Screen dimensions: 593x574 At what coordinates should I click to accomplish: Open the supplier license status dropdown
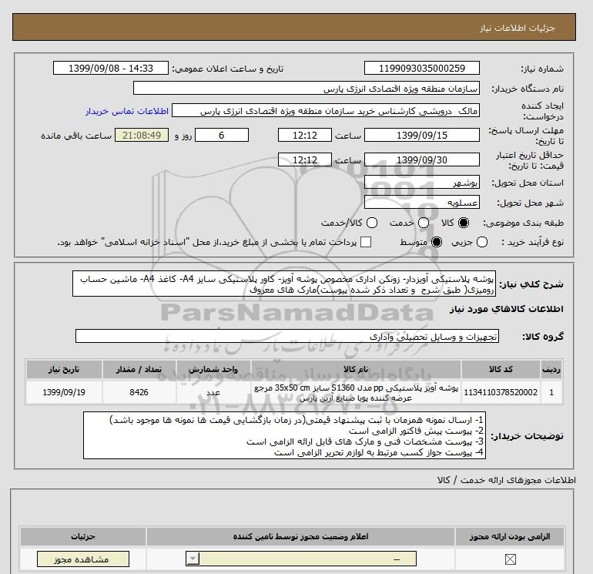coord(301,559)
